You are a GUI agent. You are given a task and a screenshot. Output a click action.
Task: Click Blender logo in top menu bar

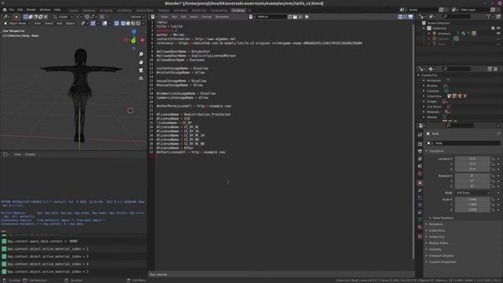coord(5,10)
